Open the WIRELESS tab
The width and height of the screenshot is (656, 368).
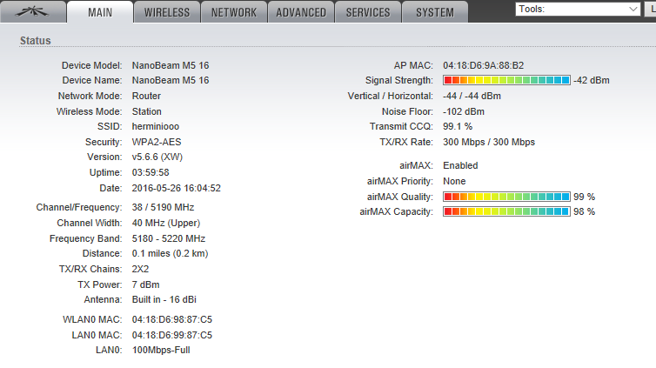[167, 12]
